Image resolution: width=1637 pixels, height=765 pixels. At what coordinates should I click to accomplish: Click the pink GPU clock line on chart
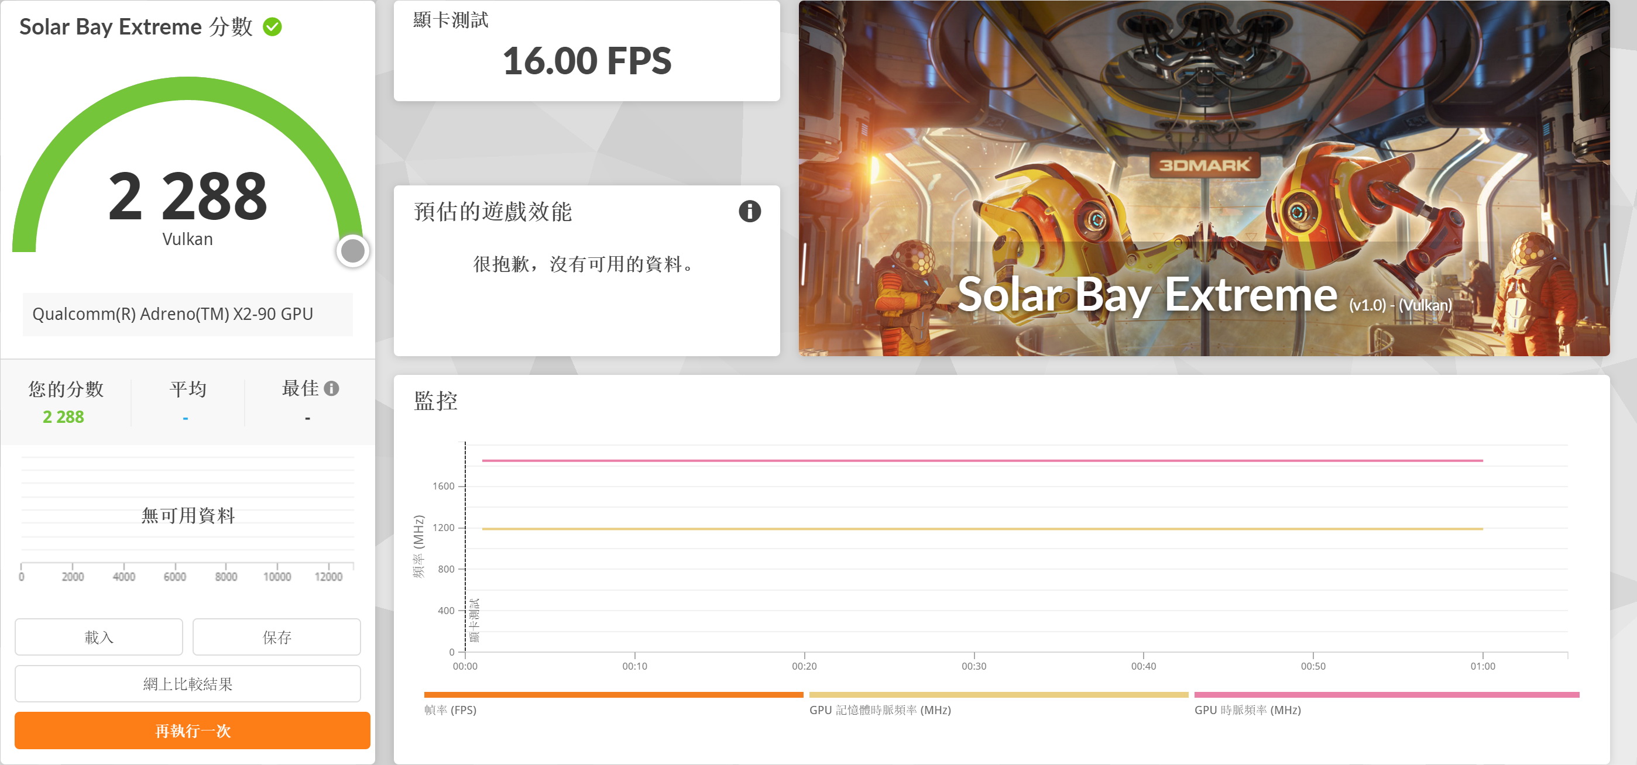(953, 460)
